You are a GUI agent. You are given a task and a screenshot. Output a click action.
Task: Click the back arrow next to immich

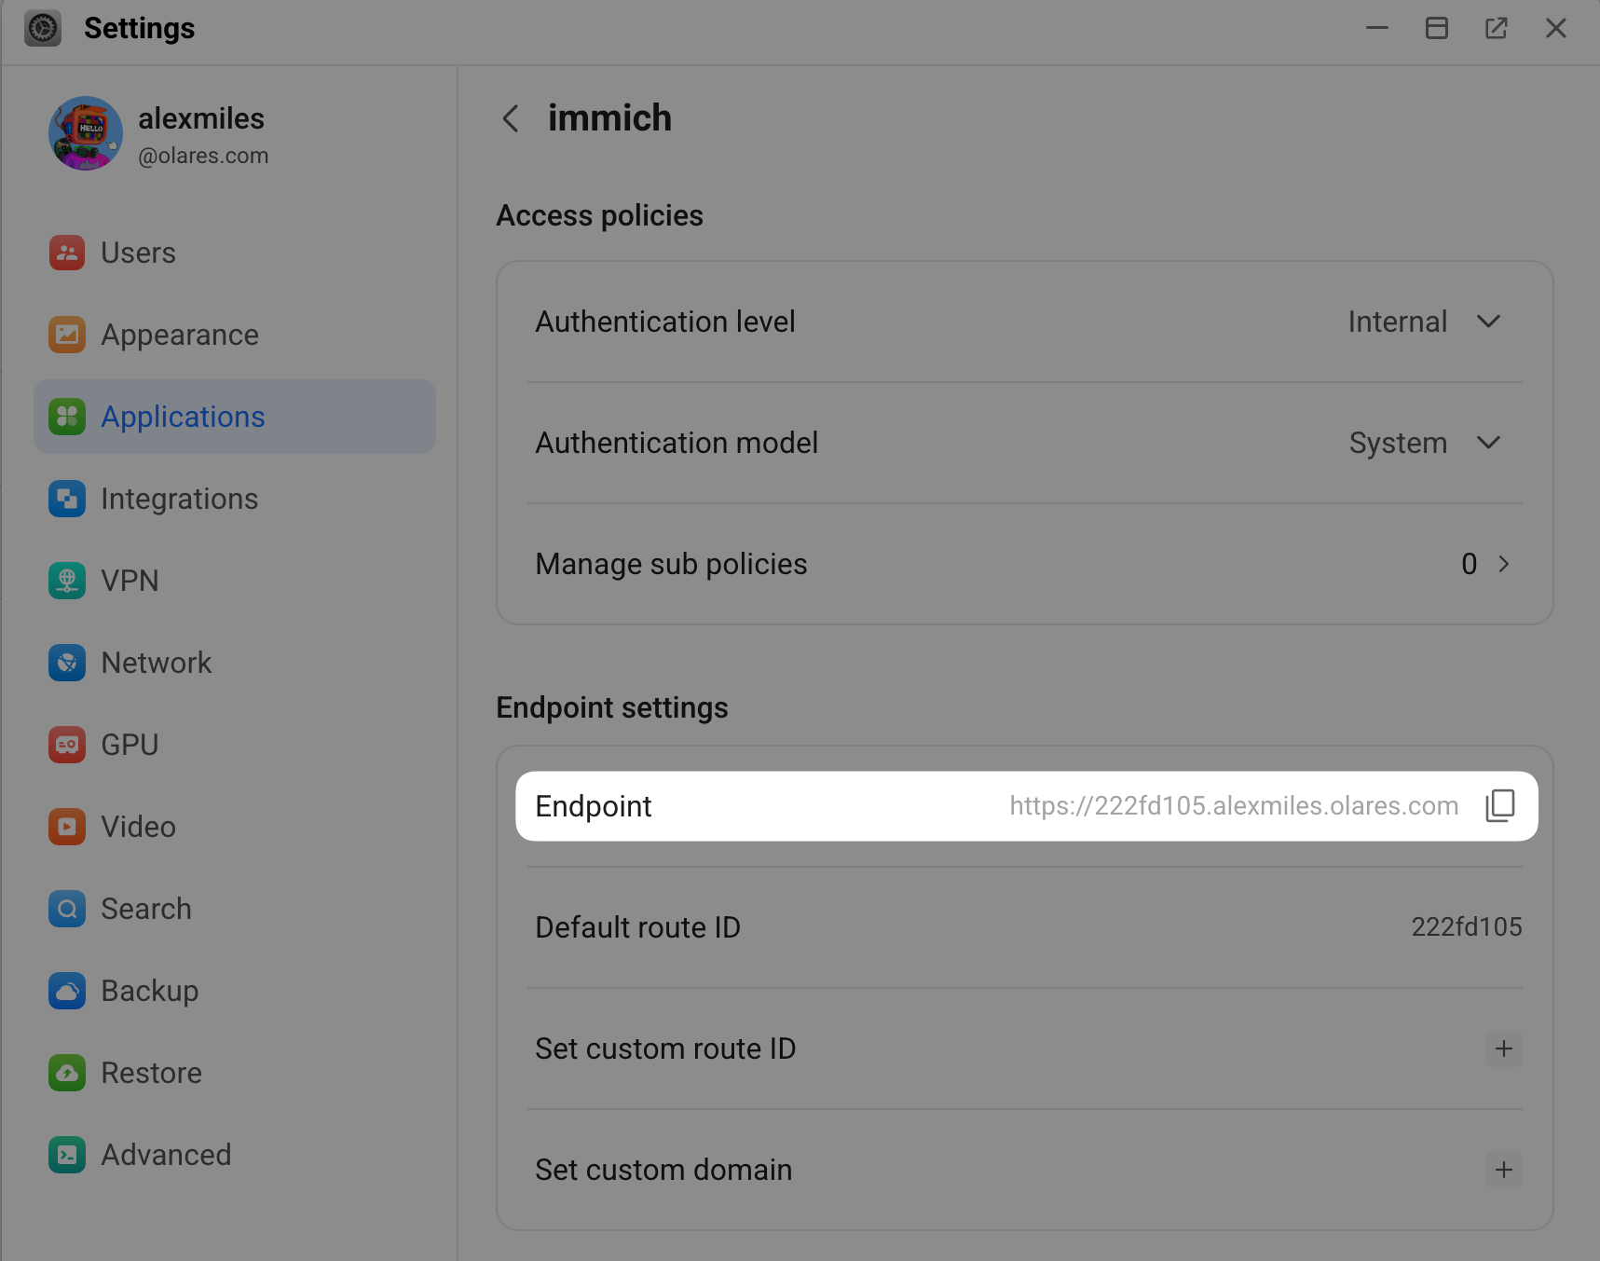[x=510, y=118]
